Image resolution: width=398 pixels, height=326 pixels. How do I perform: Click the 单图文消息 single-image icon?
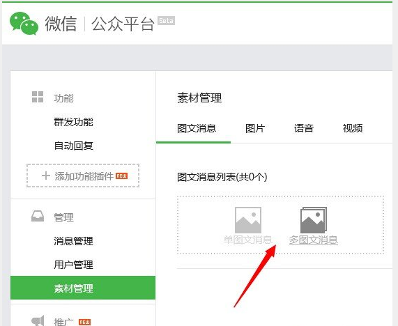click(x=248, y=220)
